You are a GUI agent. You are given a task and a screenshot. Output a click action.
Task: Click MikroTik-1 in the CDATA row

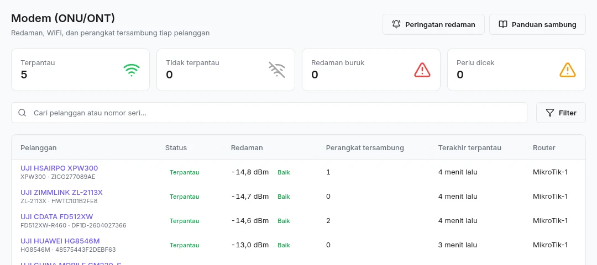tap(550, 220)
